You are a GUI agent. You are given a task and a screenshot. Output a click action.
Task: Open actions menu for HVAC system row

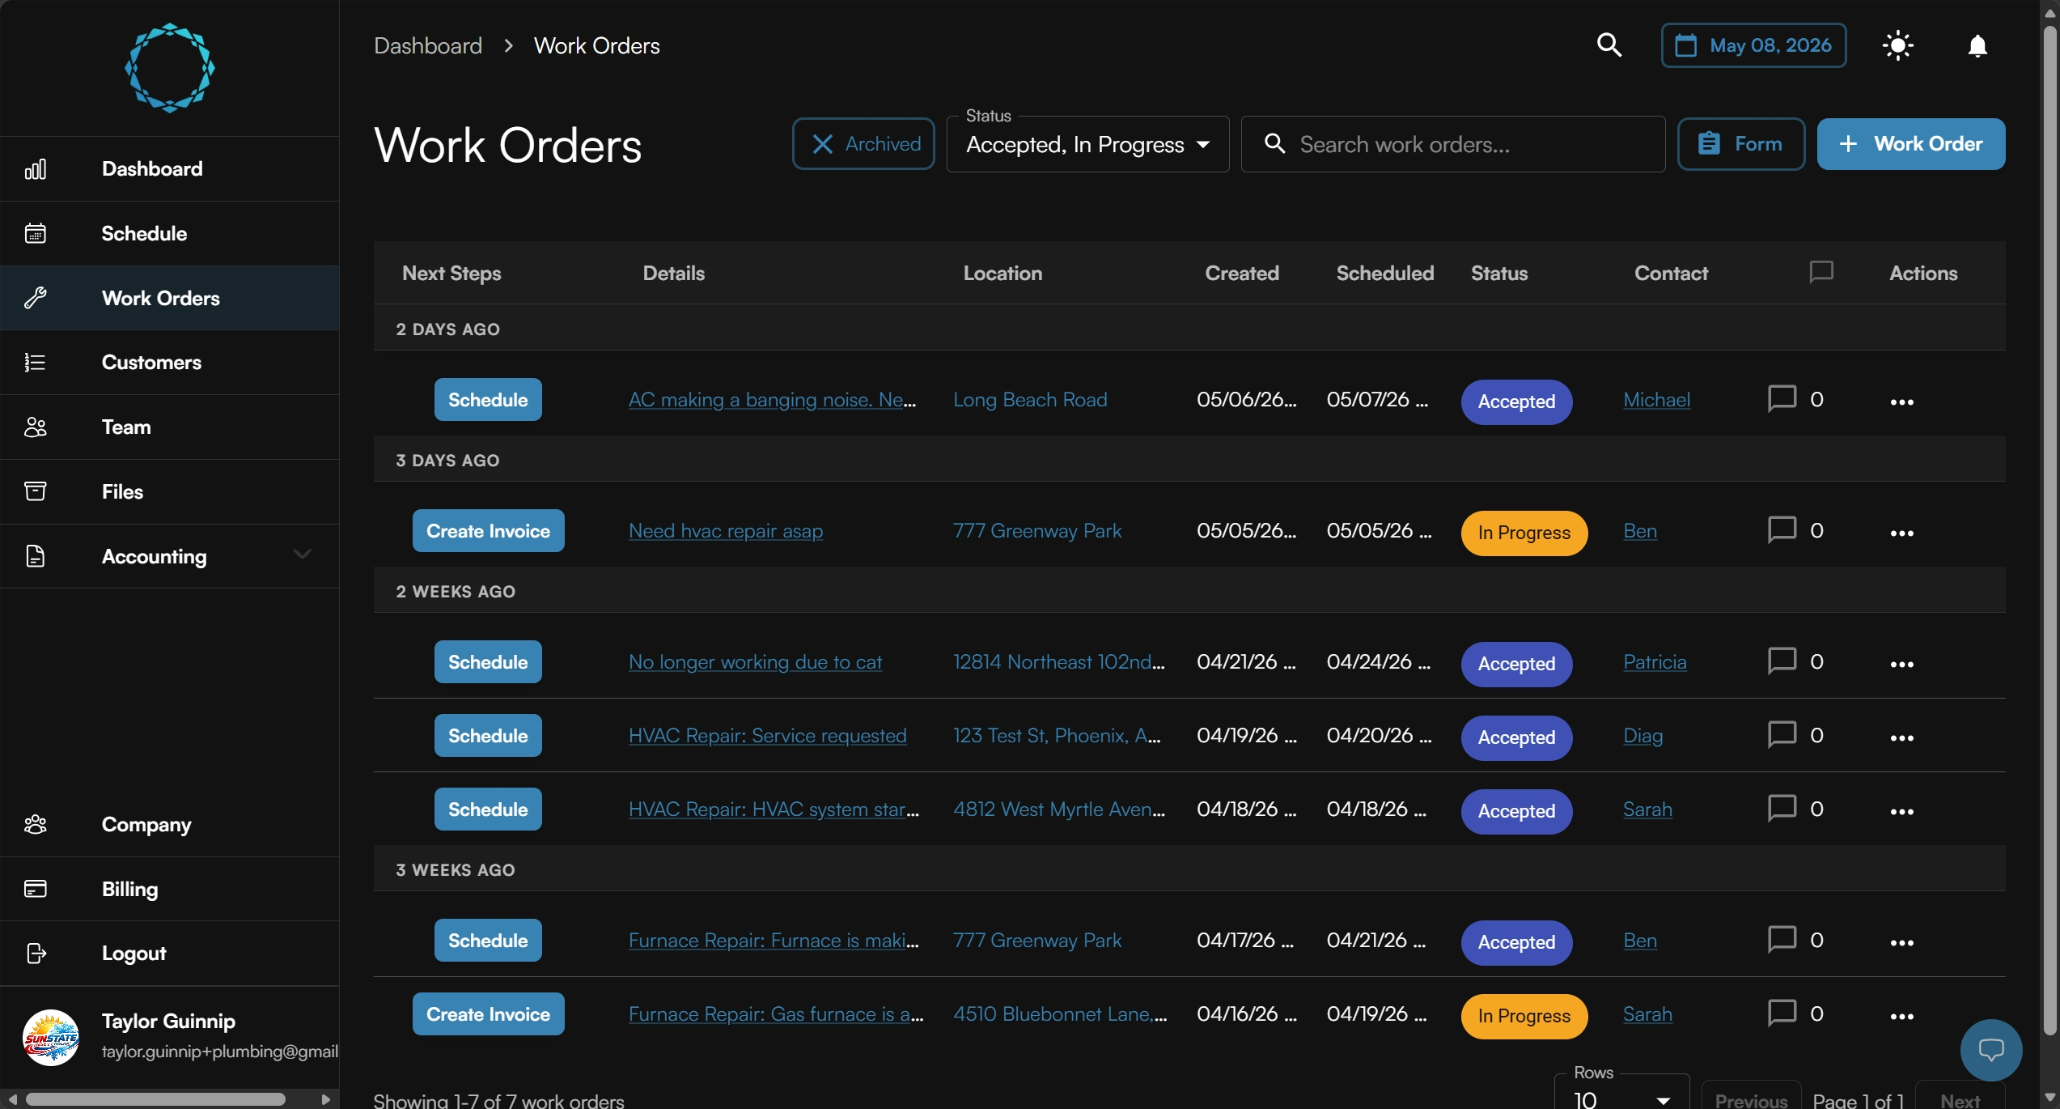point(1901,812)
